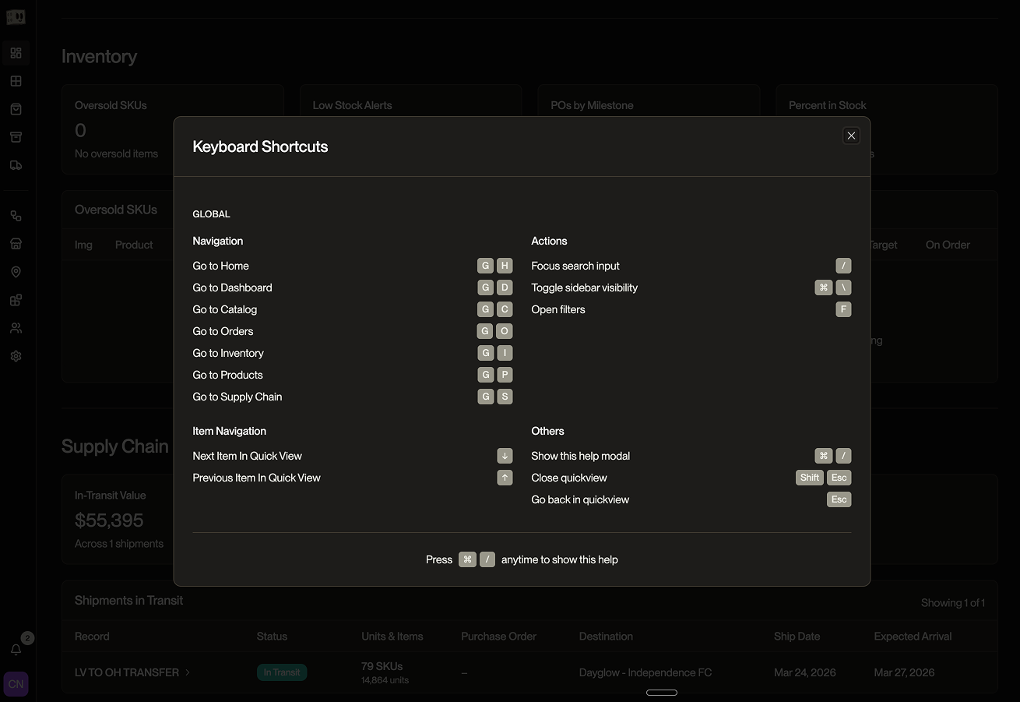Click the Ship Date column header

pyautogui.click(x=797, y=637)
